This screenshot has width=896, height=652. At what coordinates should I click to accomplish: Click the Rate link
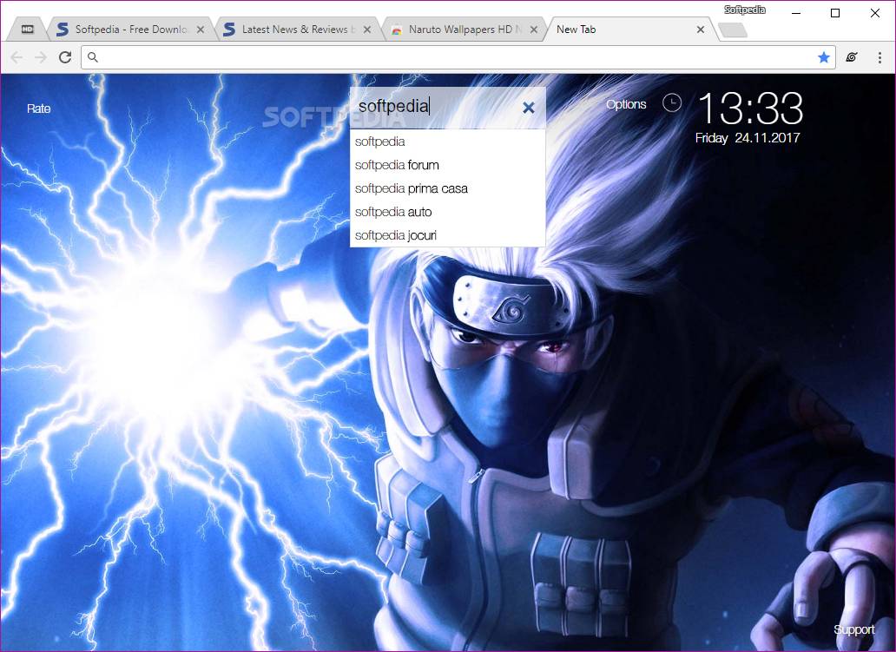pos(38,109)
